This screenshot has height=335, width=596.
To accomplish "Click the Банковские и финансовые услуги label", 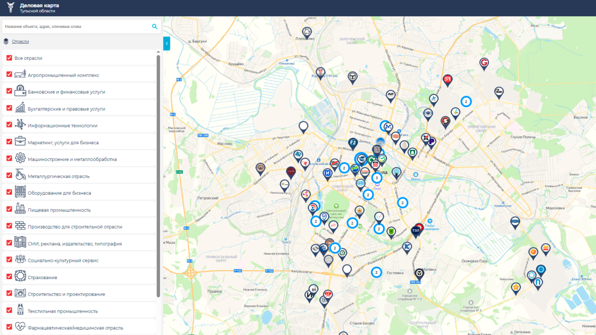I will 66,92.
